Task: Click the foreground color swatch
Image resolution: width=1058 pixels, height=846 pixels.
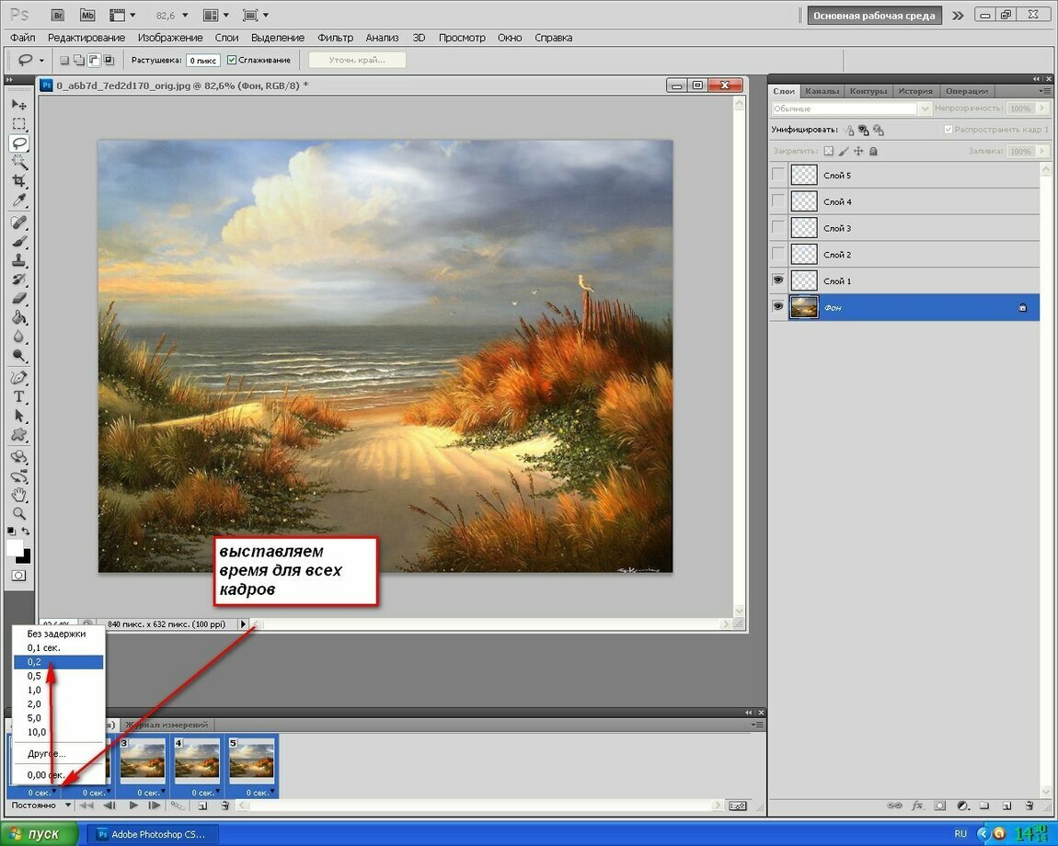Action: pos(14,548)
